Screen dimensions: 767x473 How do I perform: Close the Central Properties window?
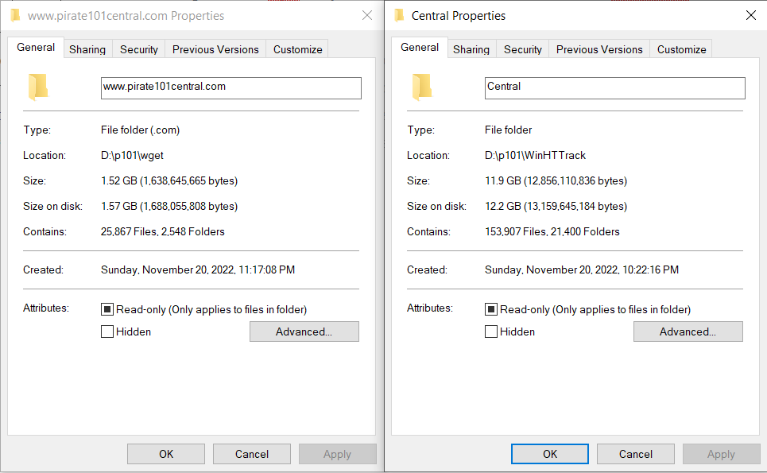[751, 16]
